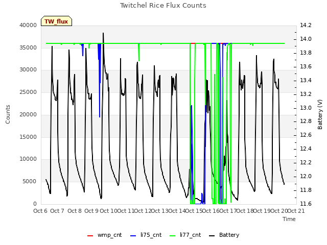
Task: Select the li75_cnt legend entry
Action: [146, 235]
